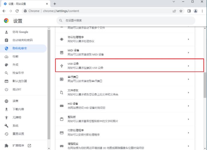The height and width of the screenshot is (150, 207).
Task: Click the clipboard icon beside 自动填充和密码
Action: pos(6,40)
